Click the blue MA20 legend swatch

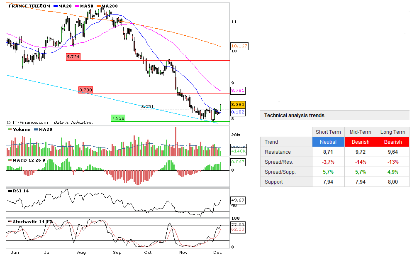click(56, 6)
